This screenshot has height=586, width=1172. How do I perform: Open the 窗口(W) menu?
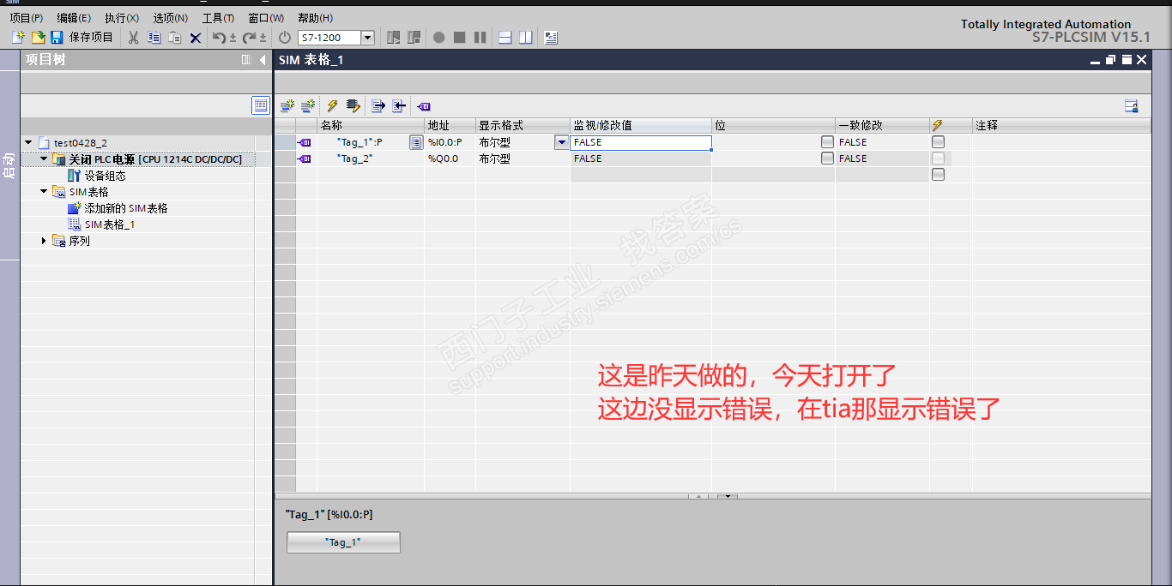tap(266, 18)
